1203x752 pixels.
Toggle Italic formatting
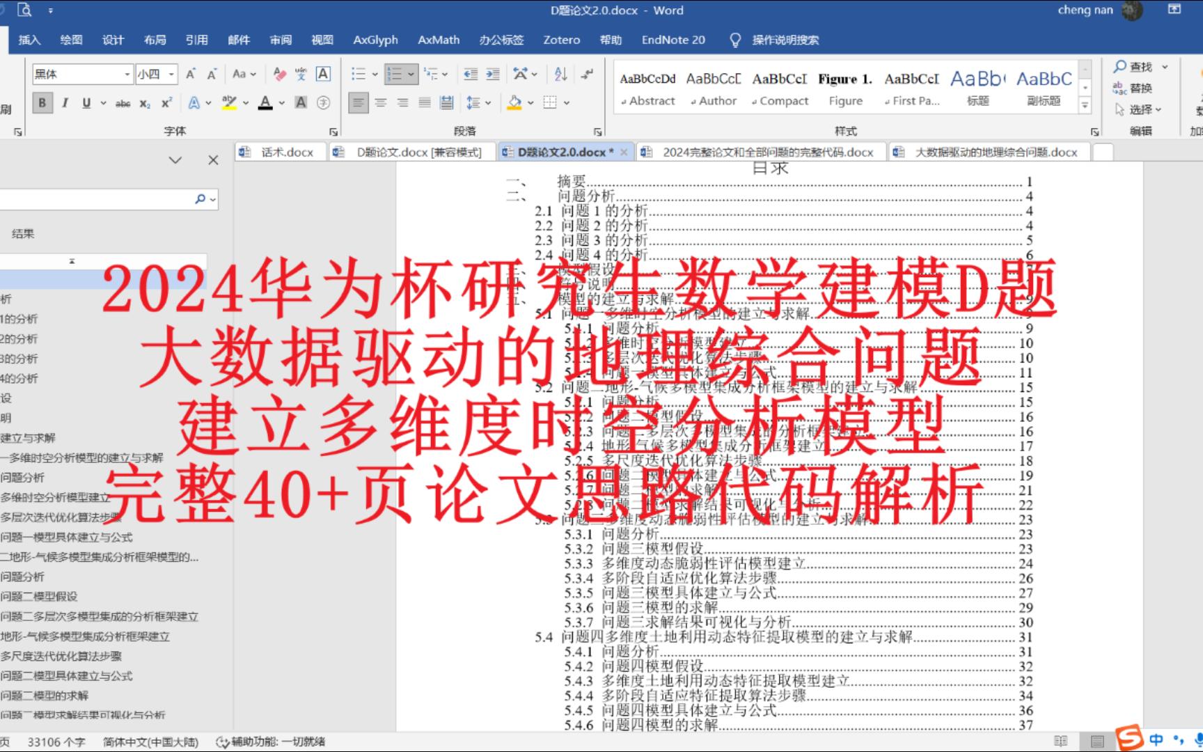[x=65, y=103]
